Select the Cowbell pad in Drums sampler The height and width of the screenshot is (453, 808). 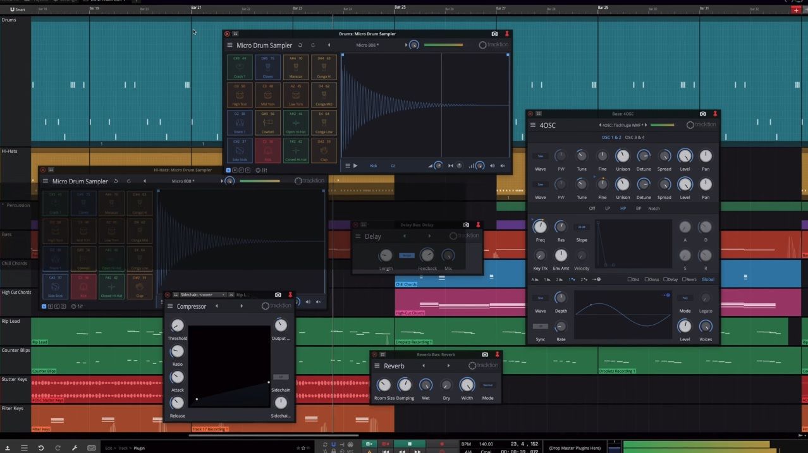(267, 123)
